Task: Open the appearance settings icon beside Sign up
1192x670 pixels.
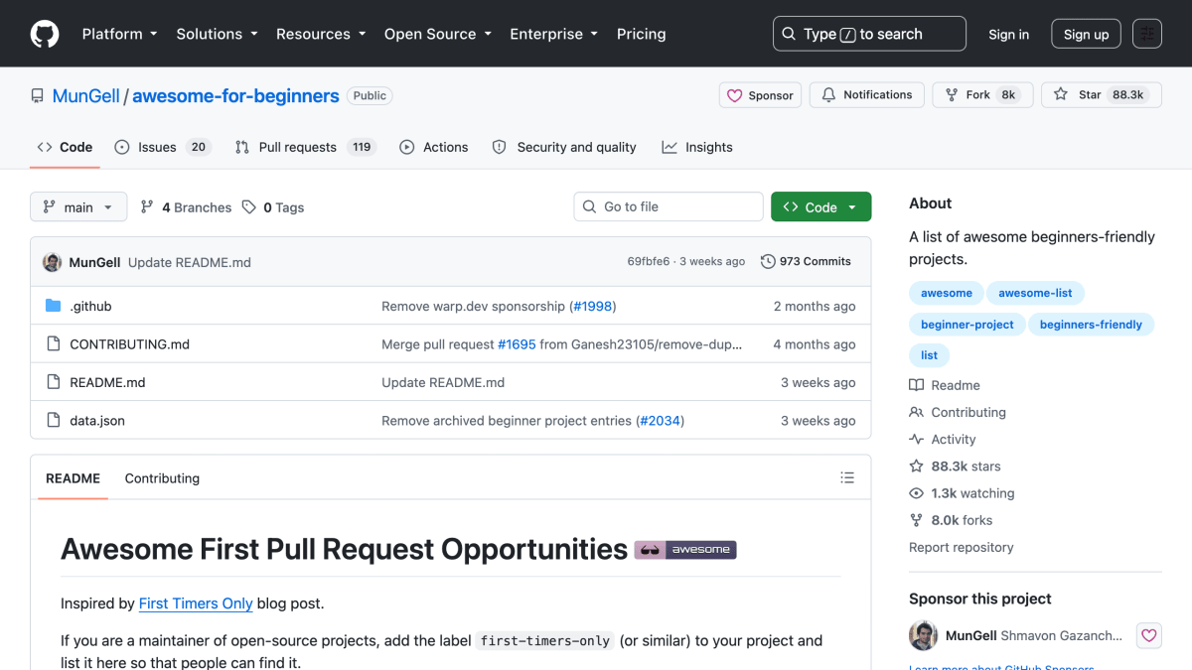Action: [1147, 34]
